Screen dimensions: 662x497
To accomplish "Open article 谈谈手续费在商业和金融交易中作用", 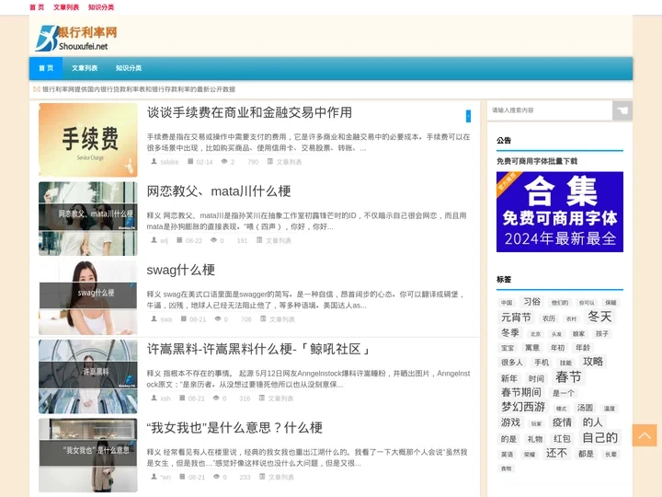I will tap(249, 112).
